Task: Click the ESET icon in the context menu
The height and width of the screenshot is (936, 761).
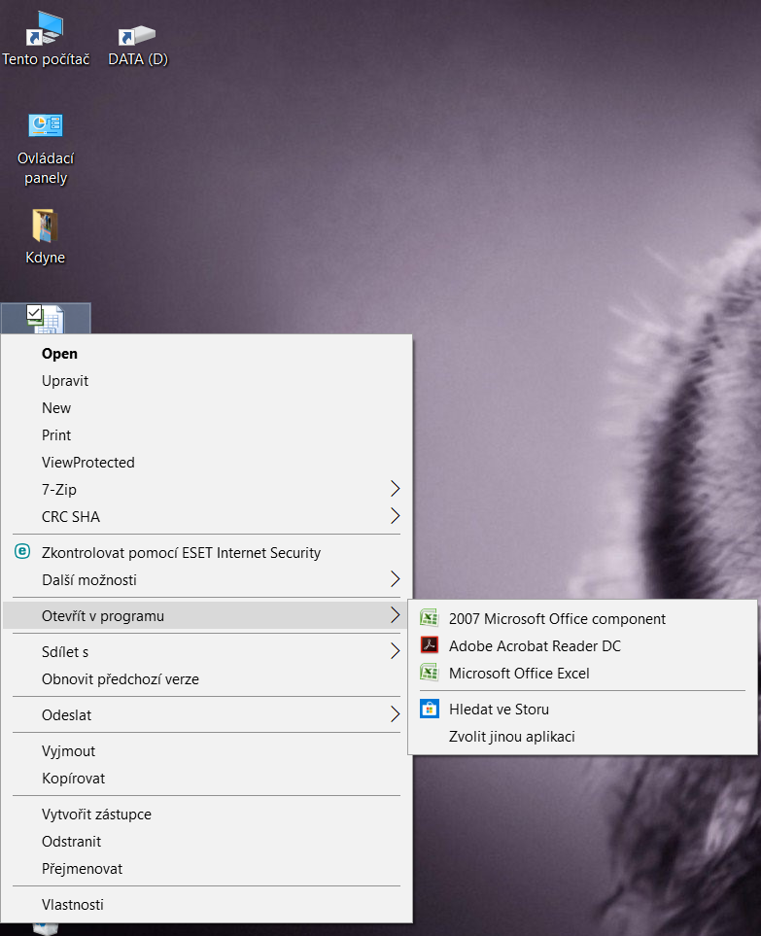Action: click(22, 551)
